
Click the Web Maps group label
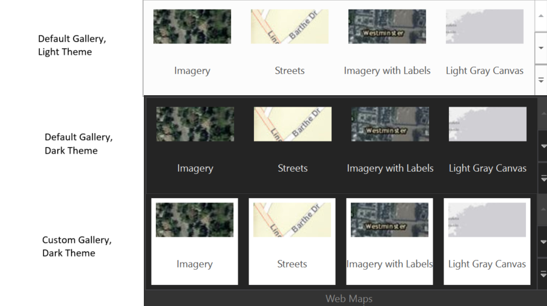click(x=348, y=299)
